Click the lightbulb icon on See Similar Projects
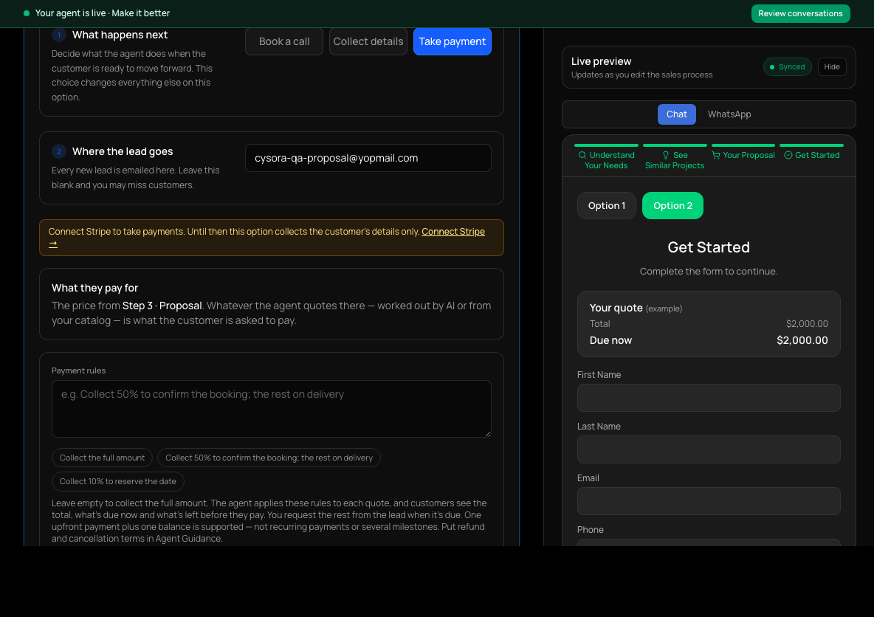 click(666, 155)
